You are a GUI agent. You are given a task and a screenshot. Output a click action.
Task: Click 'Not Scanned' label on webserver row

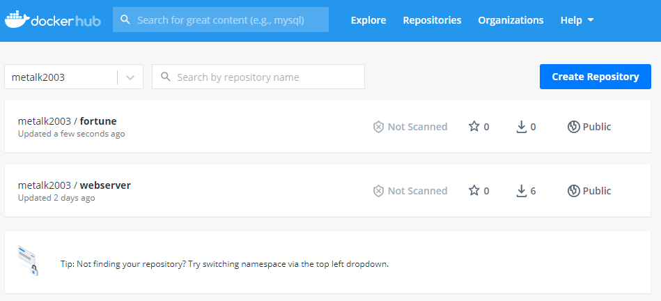coord(417,191)
